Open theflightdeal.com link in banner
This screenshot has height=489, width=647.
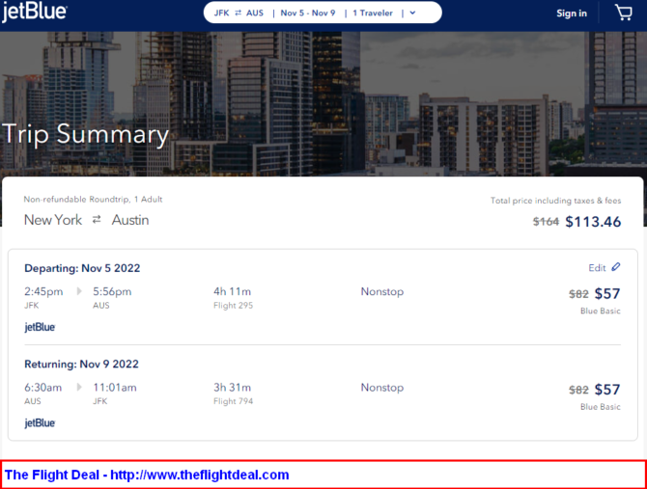coord(200,475)
